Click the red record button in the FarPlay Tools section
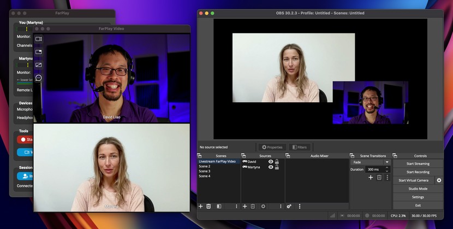Image resolution: width=453 pixels, height=229 pixels. [26, 139]
